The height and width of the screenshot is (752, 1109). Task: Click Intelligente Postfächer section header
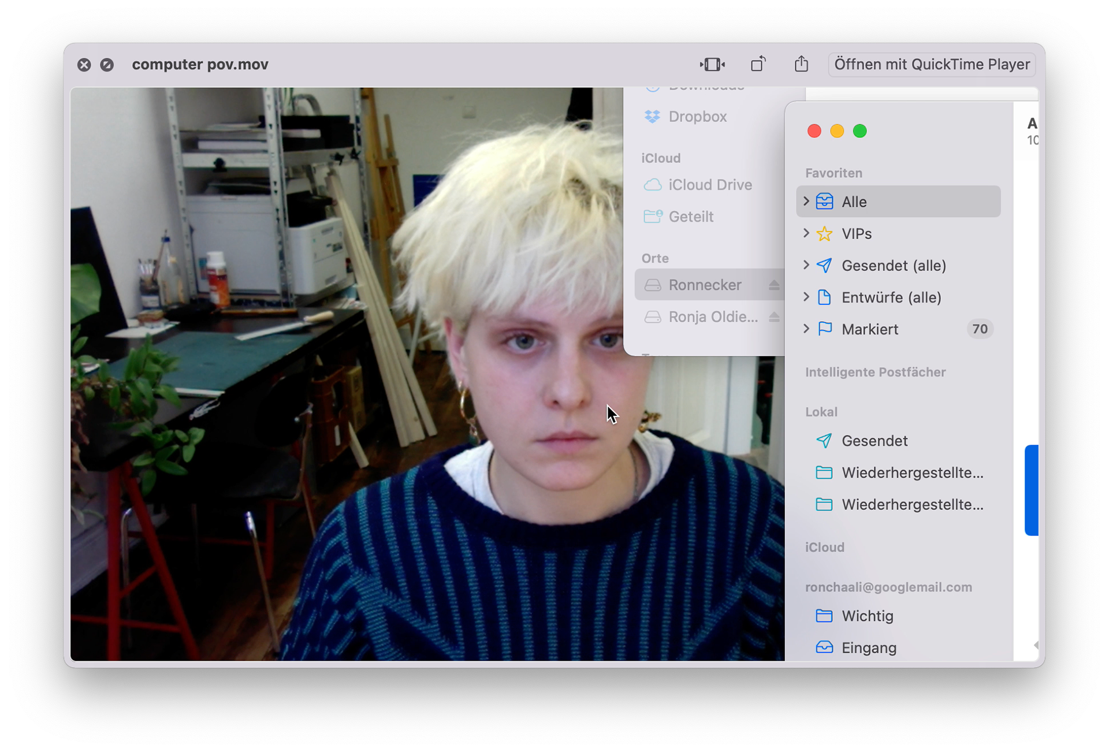pyautogui.click(x=876, y=372)
